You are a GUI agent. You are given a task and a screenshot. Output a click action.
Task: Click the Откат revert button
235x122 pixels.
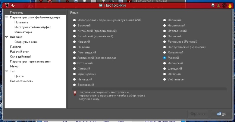[x=198, y=114]
